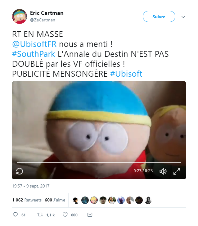The width and height of the screenshot is (198, 226).
Task: Open the #SouthPark hashtag
Action: 34,54
